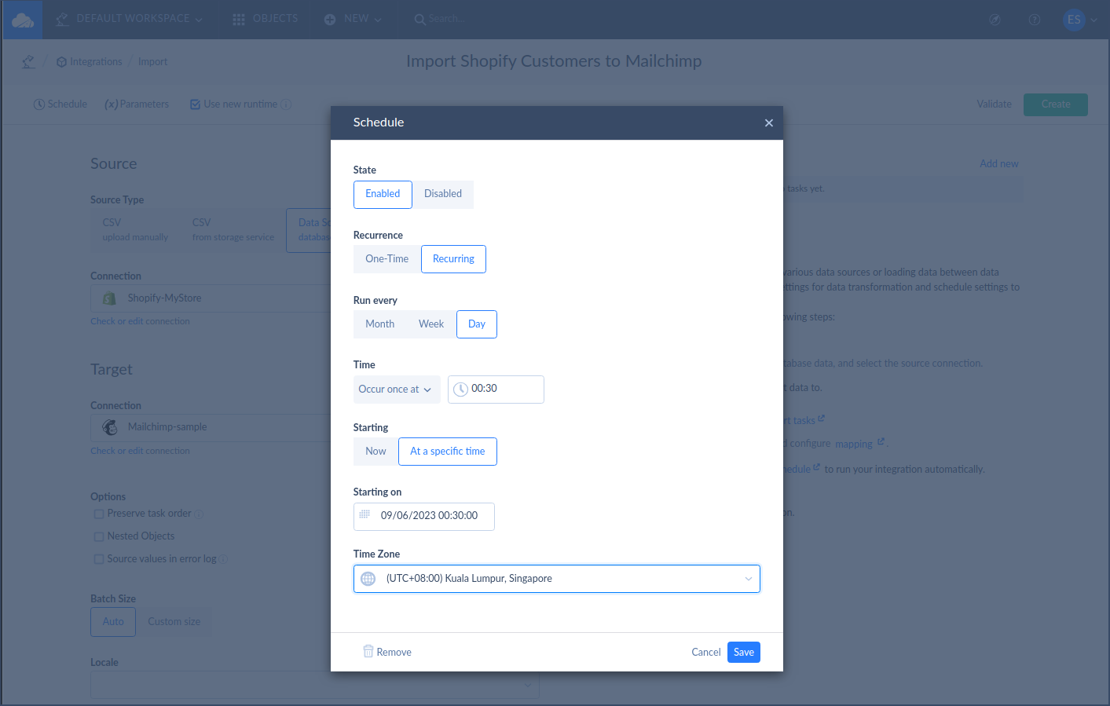The height and width of the screenshot is (706, 1110).
Task: Open the Locale dropdown
Action: click(x=314, y=685)
